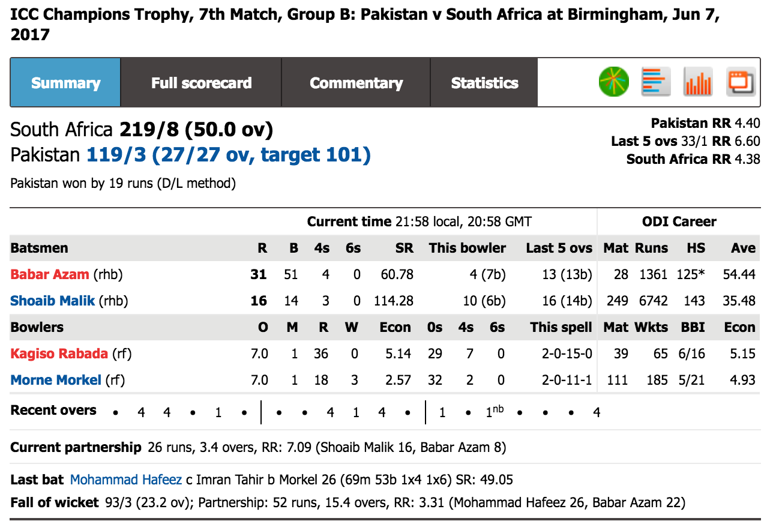773x527 pixels.
Task: Switch to the Full scorecard tab
Action: (201, 83)
